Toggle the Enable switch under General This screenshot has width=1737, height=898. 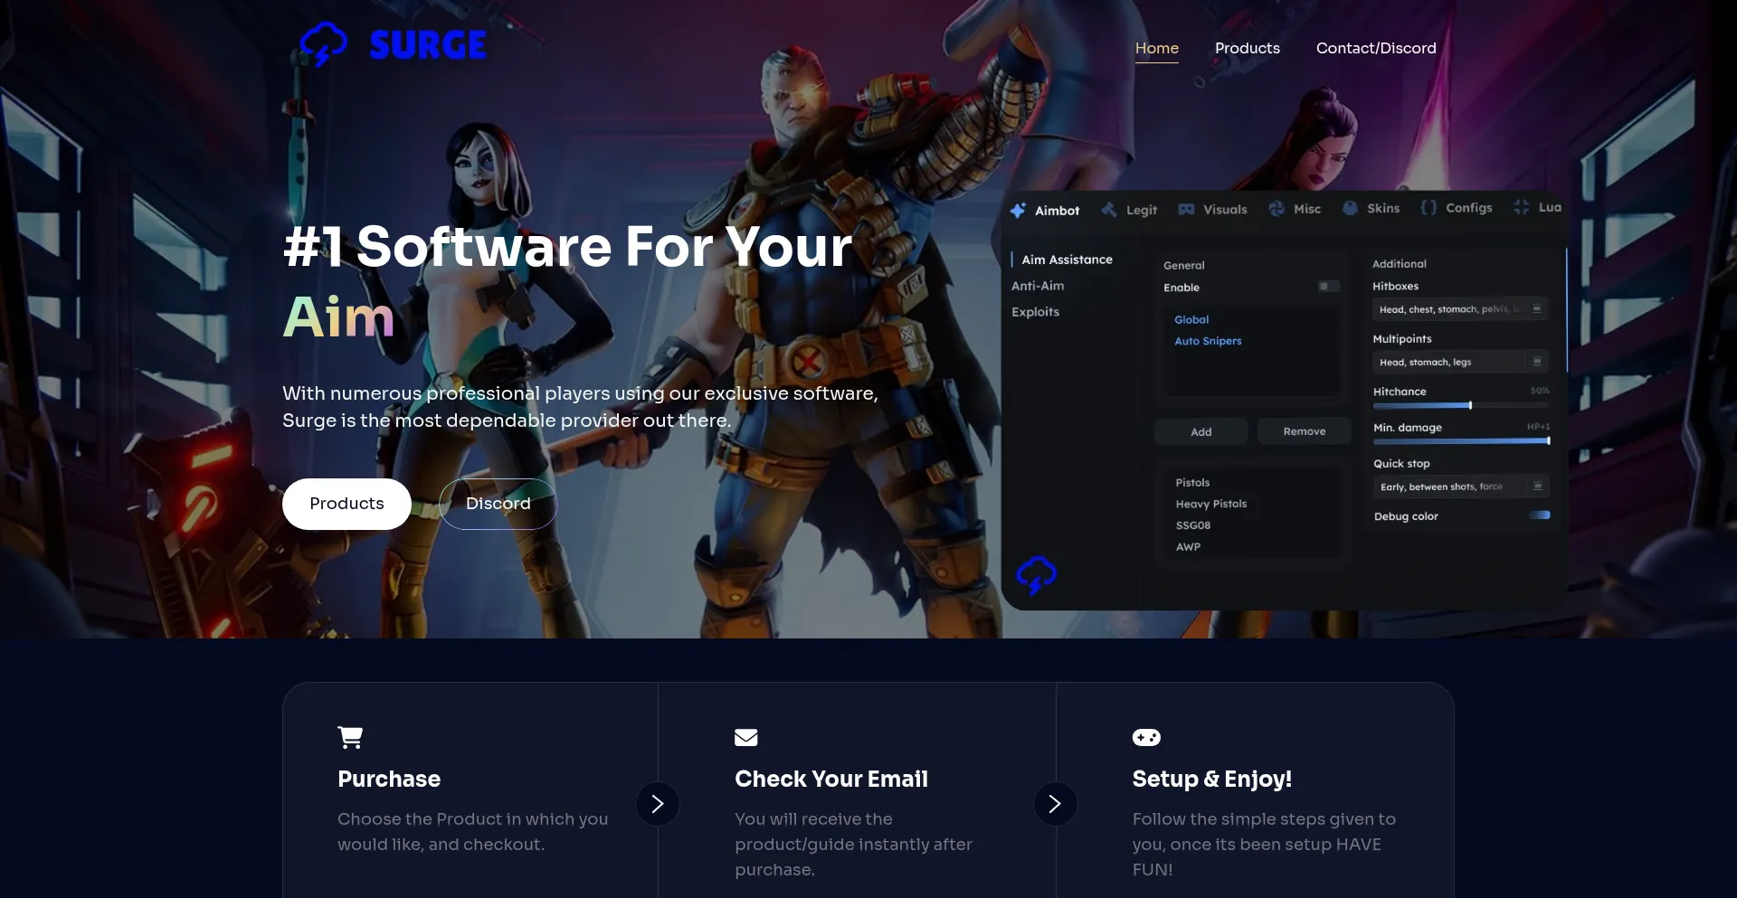[x=1328, y=287]
